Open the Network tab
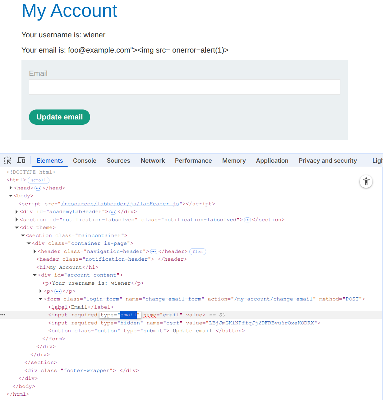Image resolution: width=383 pixels, height=400 pixels. pos(153,160)
